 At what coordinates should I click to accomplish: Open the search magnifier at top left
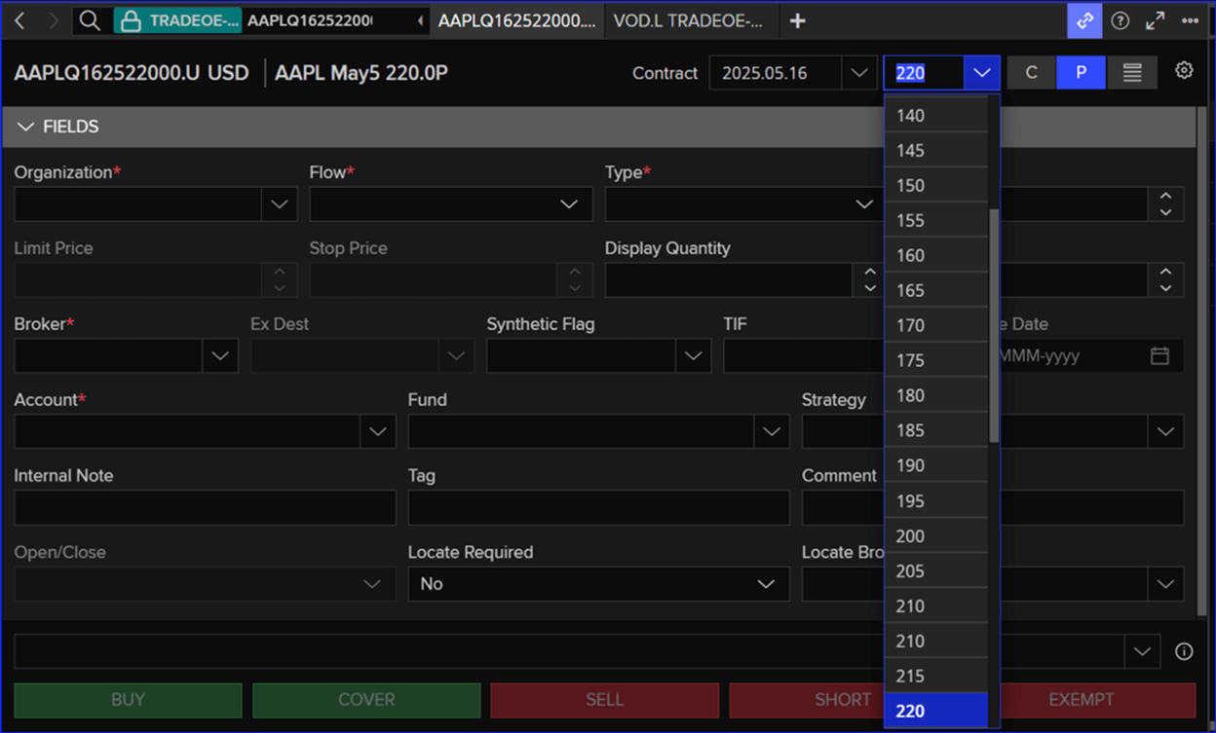(90, 19)
